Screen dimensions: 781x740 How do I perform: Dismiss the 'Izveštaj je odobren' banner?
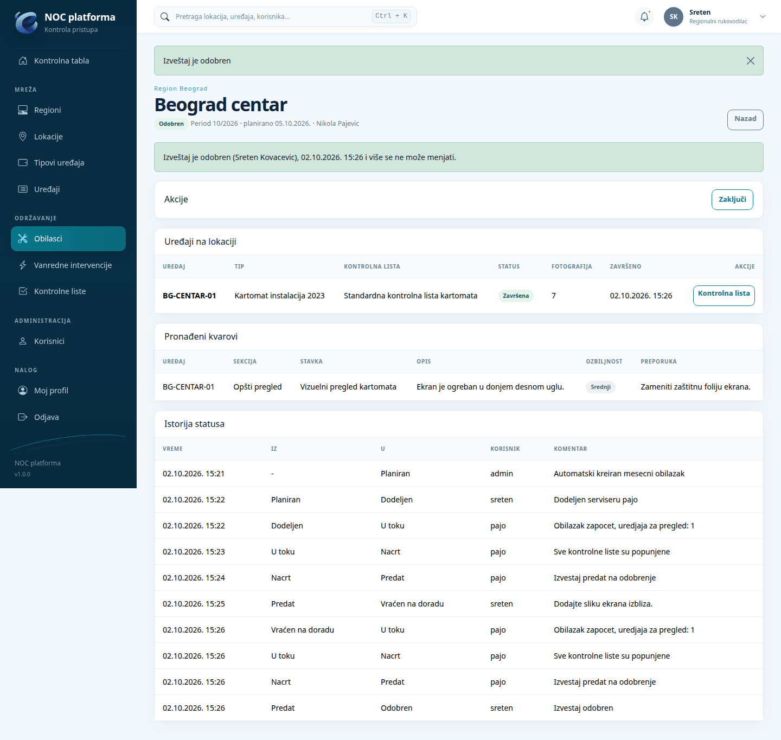(751, 61)
